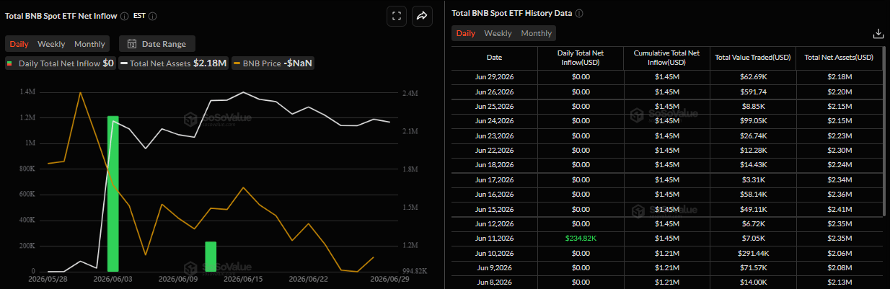Click the $49.11K value traded cell
The height and width of the screenshot is (289, 890).
(x=752, y=209)
